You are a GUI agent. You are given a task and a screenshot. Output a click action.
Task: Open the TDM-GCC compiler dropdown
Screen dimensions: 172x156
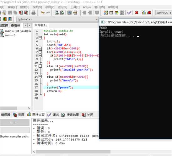[x=164, y=13]
